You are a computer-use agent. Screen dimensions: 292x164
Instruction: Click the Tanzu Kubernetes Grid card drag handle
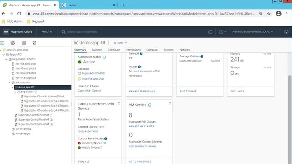click(119, 103)
